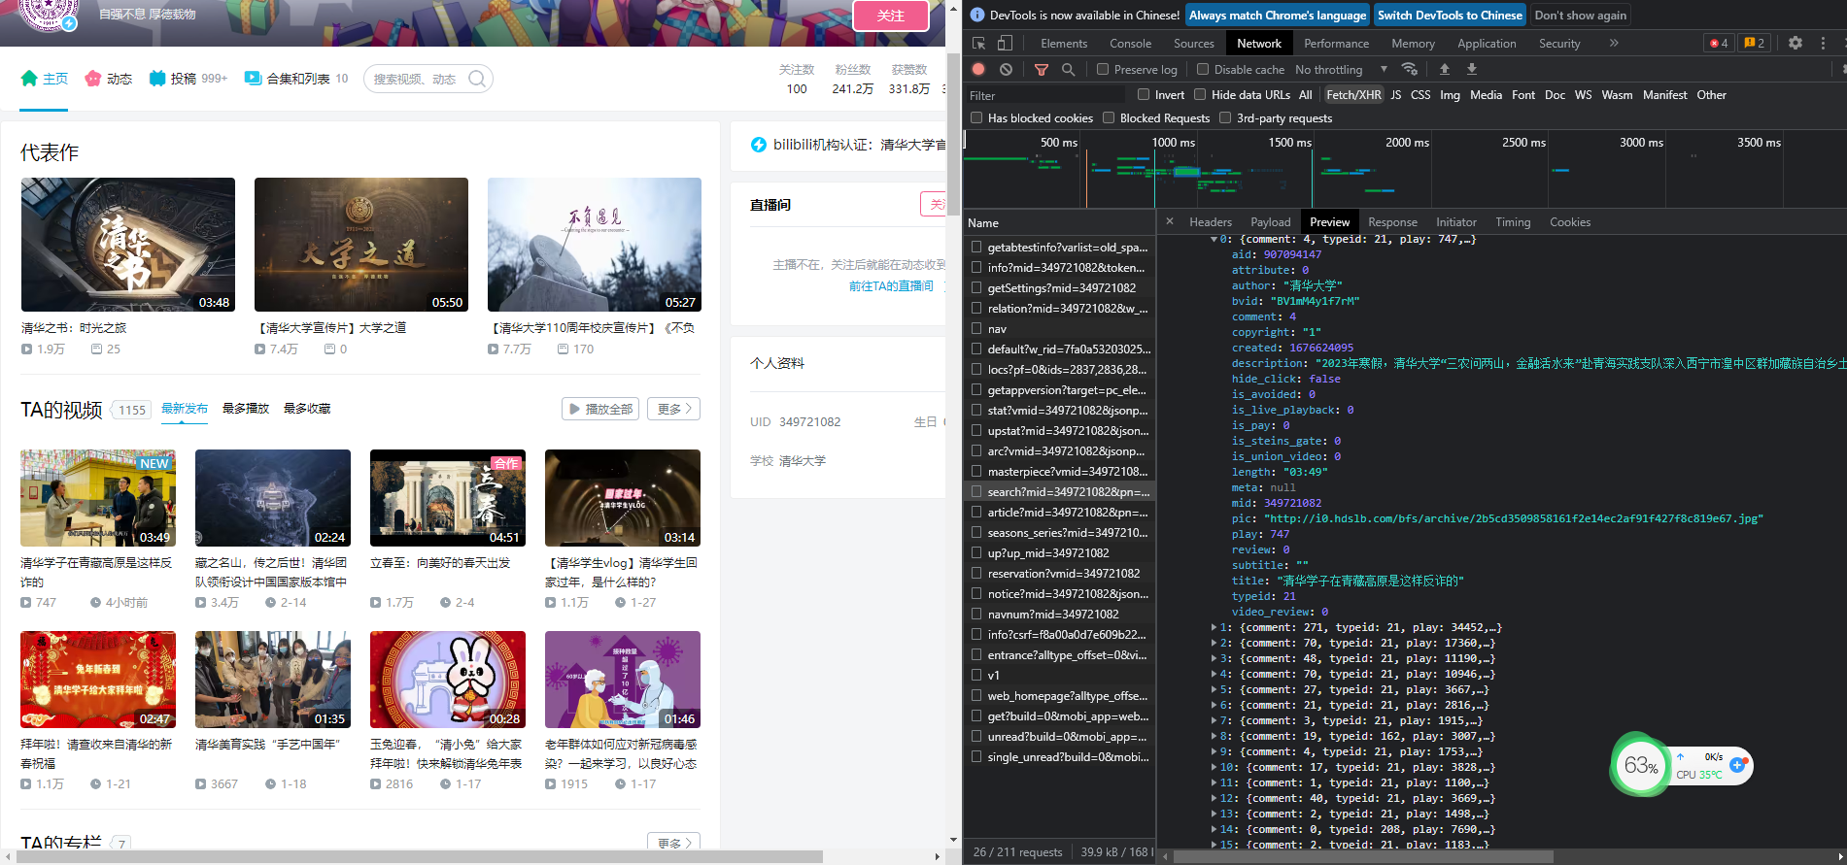Click the bilibili verification lightning badge icon
Viewport: 1847px width, 865px height.
(759, 145)
